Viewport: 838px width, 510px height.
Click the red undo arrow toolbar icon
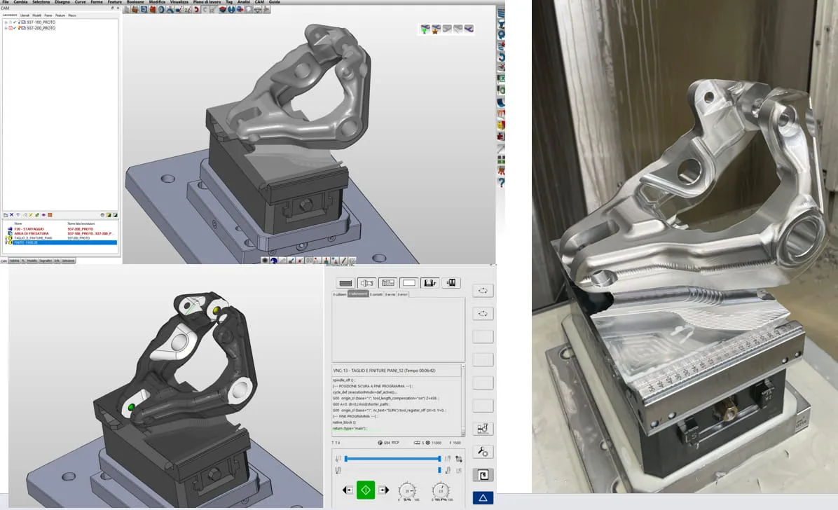[x=196, y=10]
